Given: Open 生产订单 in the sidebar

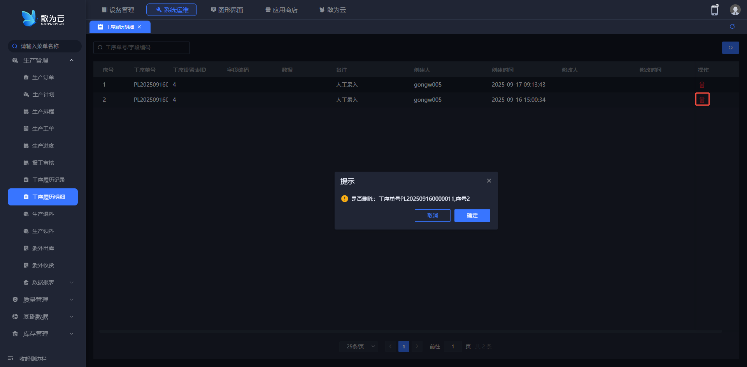Looking at the screenshot, I should click(43, 77).
